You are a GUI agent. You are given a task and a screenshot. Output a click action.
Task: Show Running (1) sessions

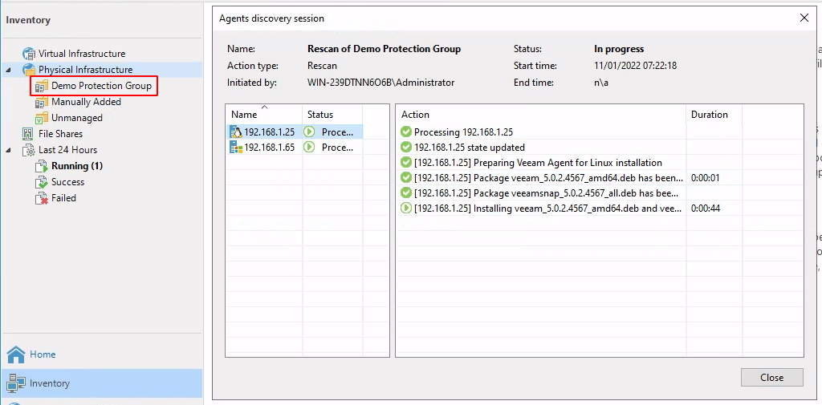click(x=77, y=167)
